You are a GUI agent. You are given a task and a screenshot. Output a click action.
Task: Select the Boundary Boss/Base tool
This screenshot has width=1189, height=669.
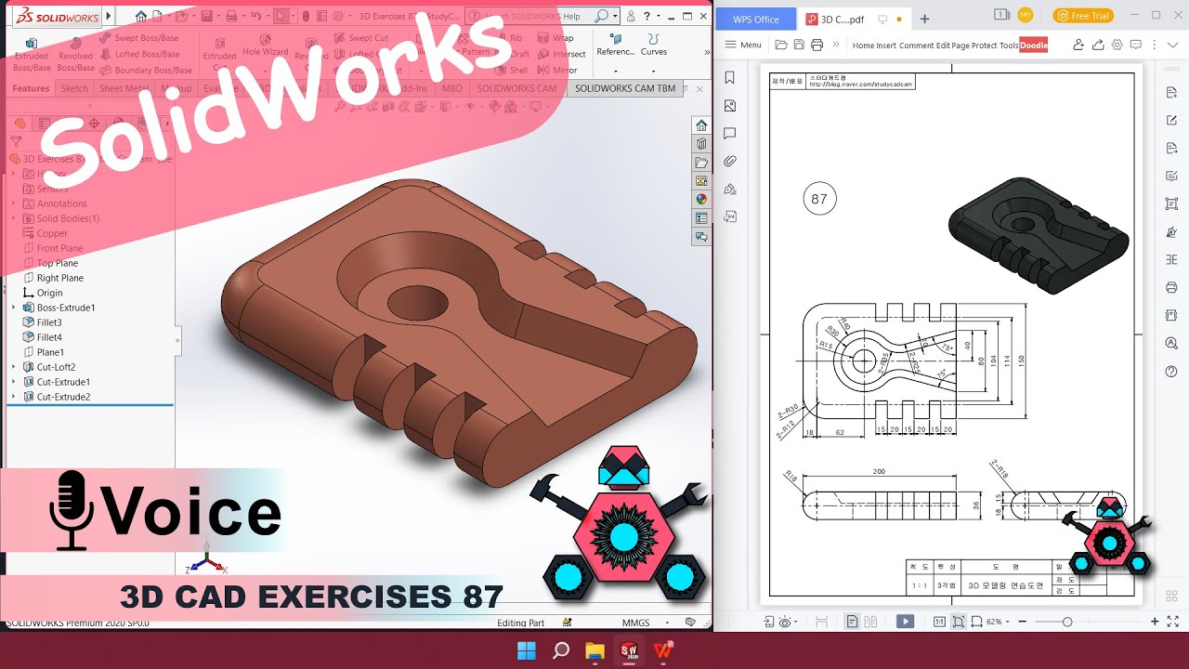click(x=145, y=70)
